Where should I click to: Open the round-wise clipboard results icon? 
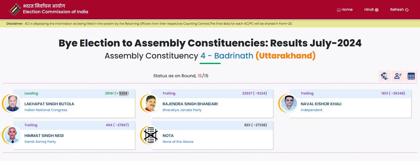tap(384, 76)
